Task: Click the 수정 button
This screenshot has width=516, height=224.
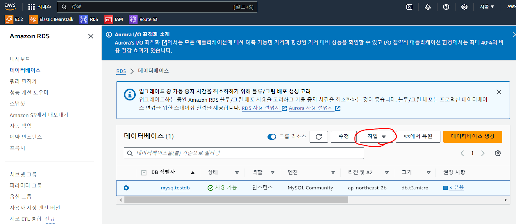Action: (x=344, y=137)
